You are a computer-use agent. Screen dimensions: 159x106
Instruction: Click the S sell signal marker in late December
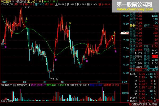click(115, 33)
